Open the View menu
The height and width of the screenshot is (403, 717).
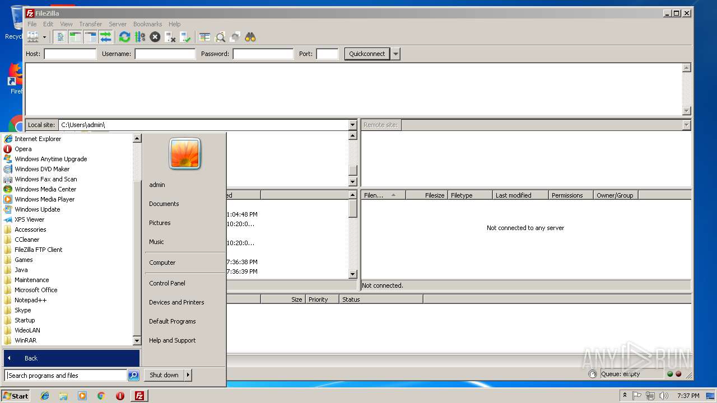click(x=66, y=24)
